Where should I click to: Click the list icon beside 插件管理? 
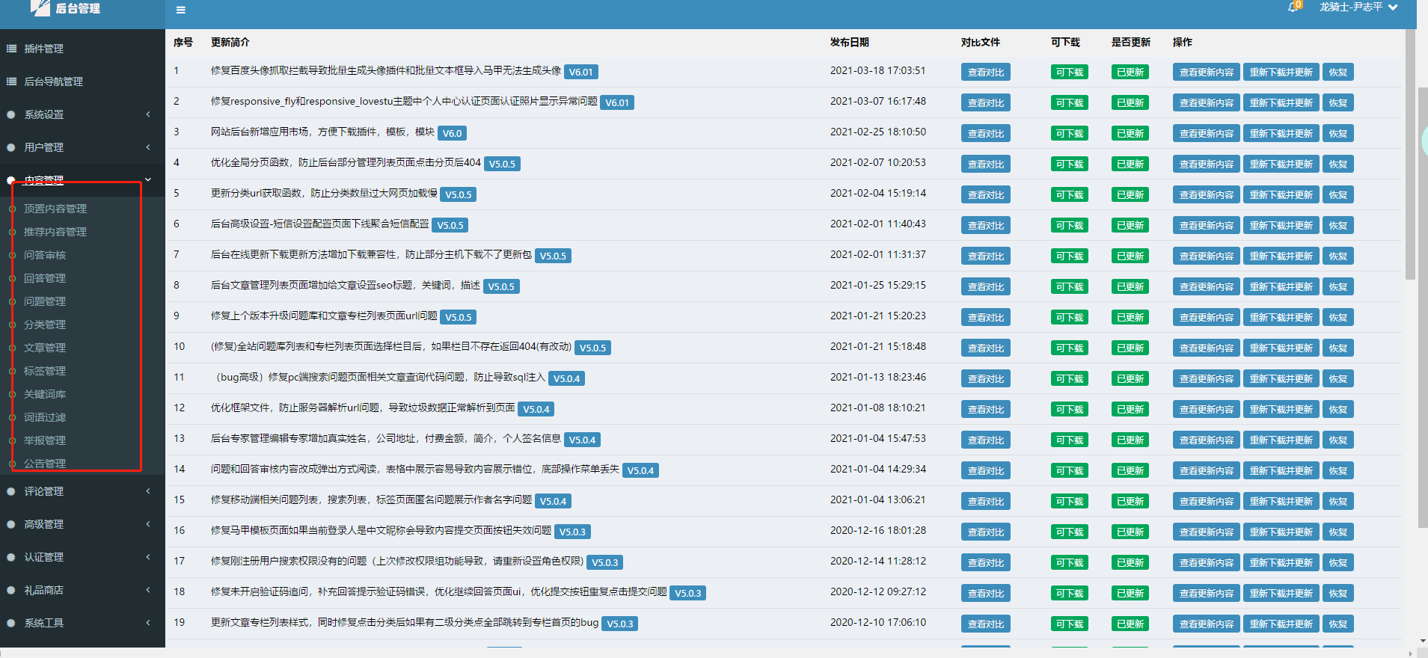coord(12,49)
